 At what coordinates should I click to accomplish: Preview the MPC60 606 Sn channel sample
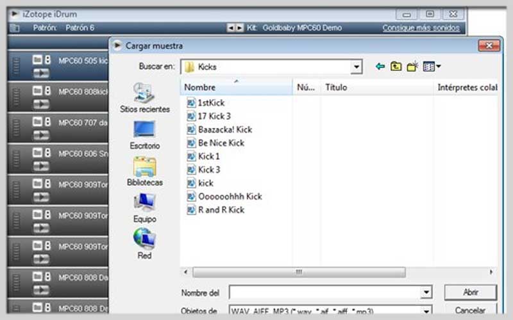coord(41,166)
